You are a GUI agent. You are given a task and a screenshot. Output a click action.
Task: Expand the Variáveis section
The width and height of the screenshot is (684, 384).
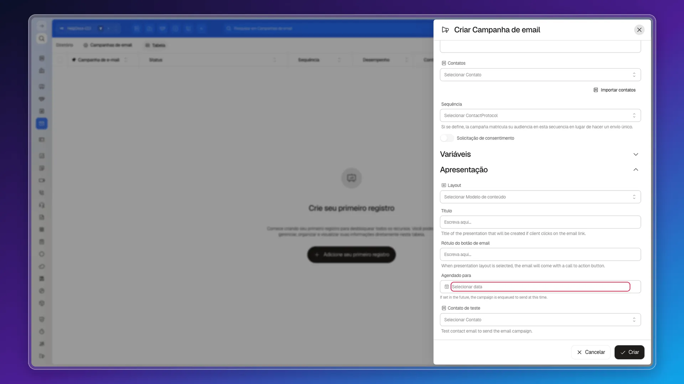pos(540,154)
